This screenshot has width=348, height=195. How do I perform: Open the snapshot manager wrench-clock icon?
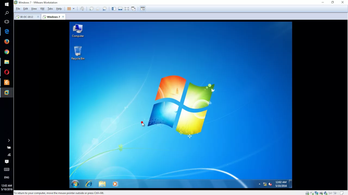[104, 9]
